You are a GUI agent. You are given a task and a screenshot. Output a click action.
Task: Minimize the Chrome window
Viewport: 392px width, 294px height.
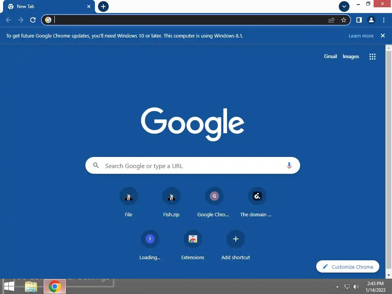(358, 4)
